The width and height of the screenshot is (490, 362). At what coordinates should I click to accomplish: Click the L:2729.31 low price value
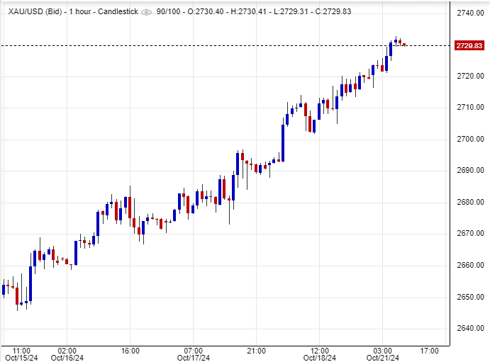289,12
